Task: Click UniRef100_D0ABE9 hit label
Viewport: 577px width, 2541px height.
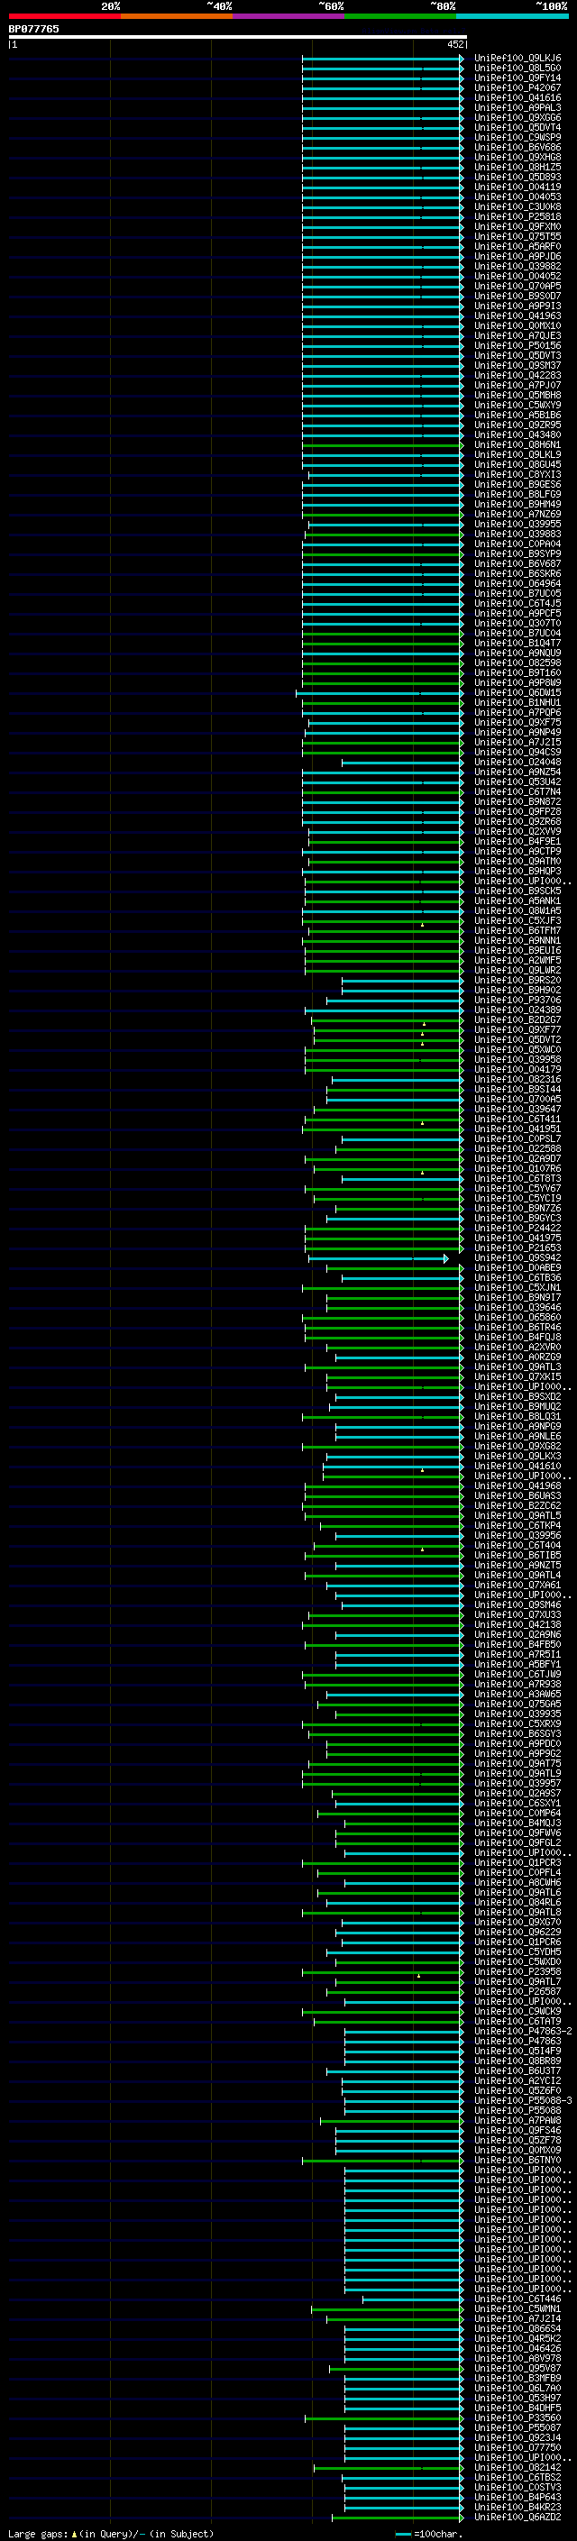Action: [x=517, y=1268]
